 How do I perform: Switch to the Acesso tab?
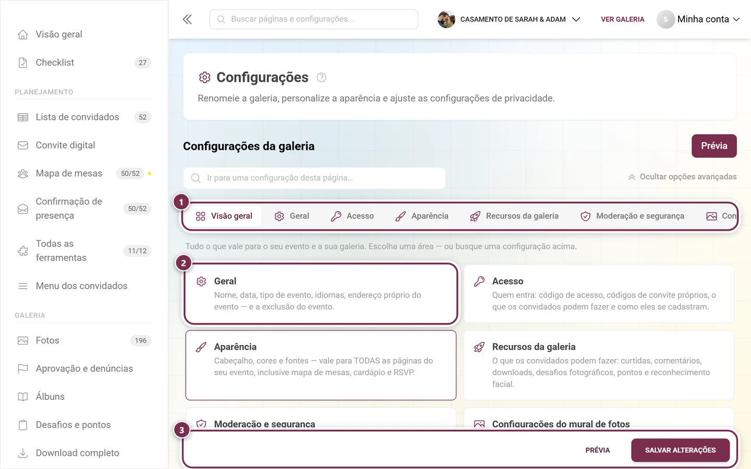point(353,216)
